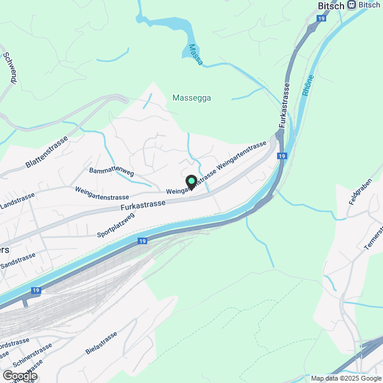
Task: Click the Rhône river label
Action: [308, 86]
